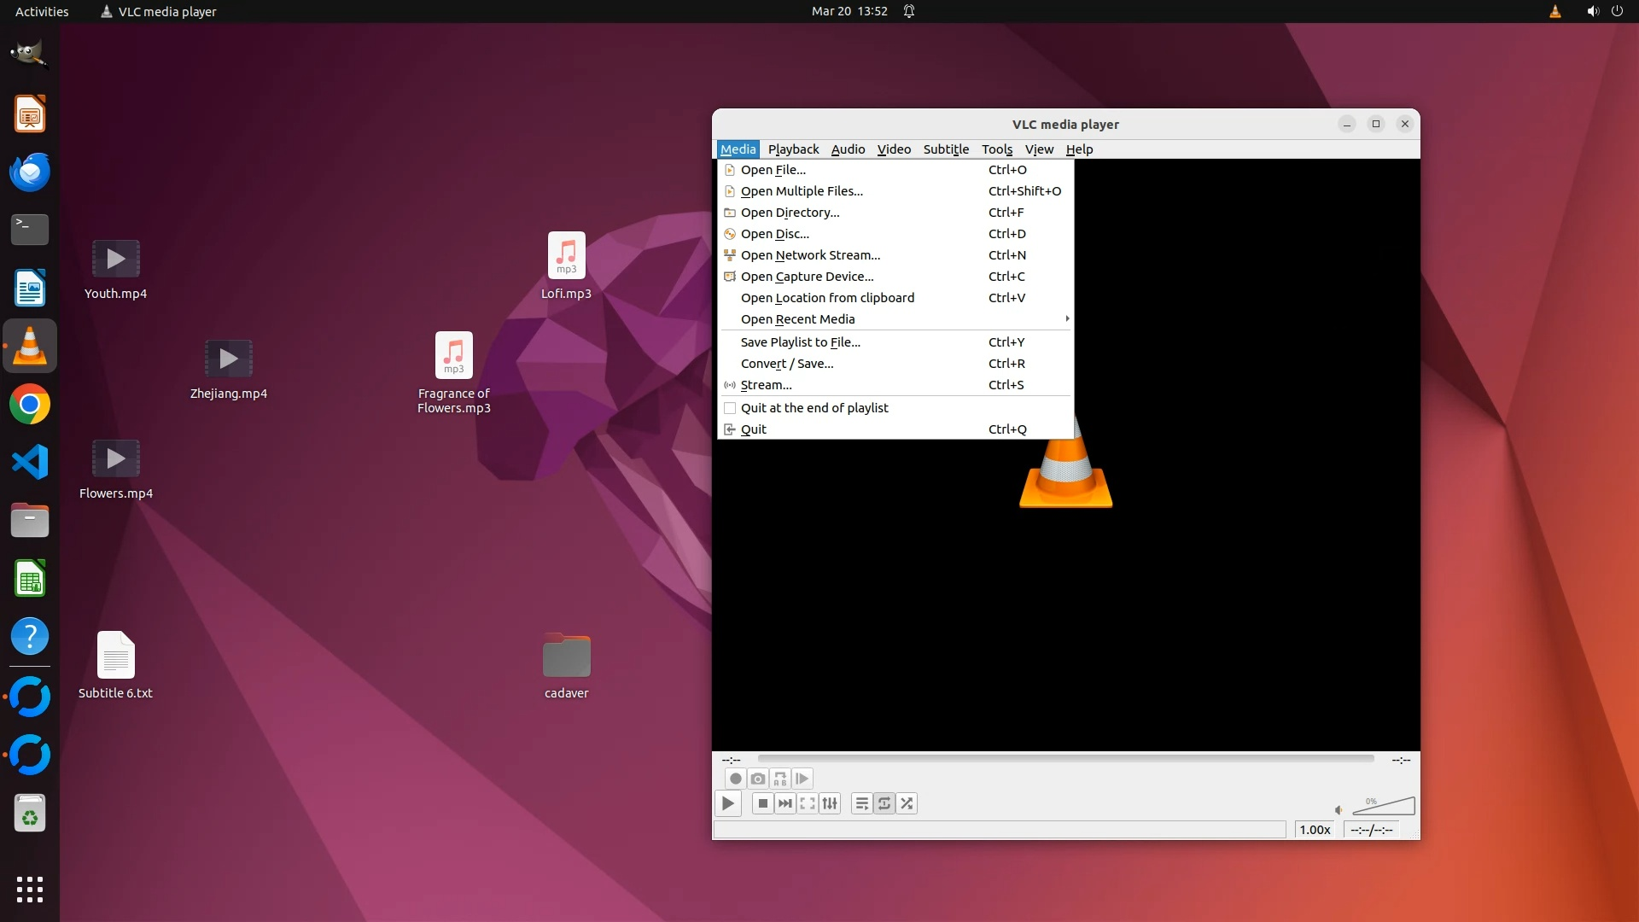Click the A-B loop icon
Image resolution: width=1639 pixels, height=922 pixels.
[x=779, y=779]
